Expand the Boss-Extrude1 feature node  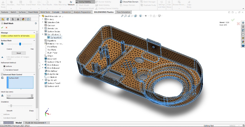pyautogui.click(x=43, y=65)
